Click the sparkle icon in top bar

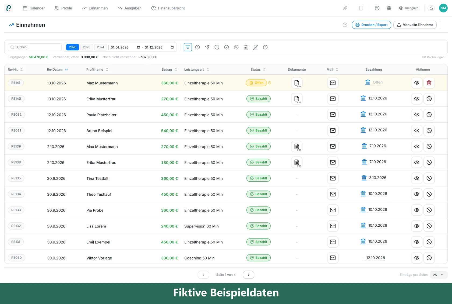[x=345, y=8]
